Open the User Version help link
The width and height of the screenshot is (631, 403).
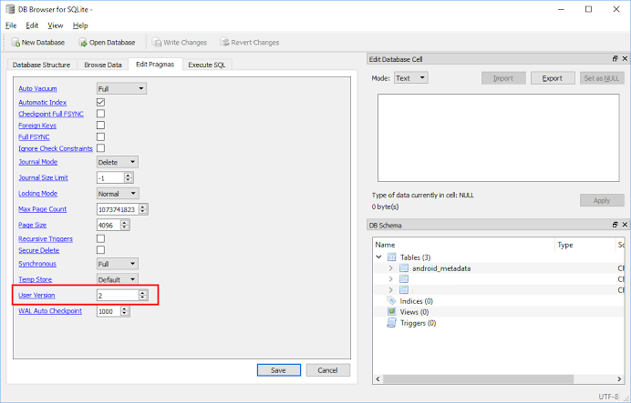tap(36, 295)
